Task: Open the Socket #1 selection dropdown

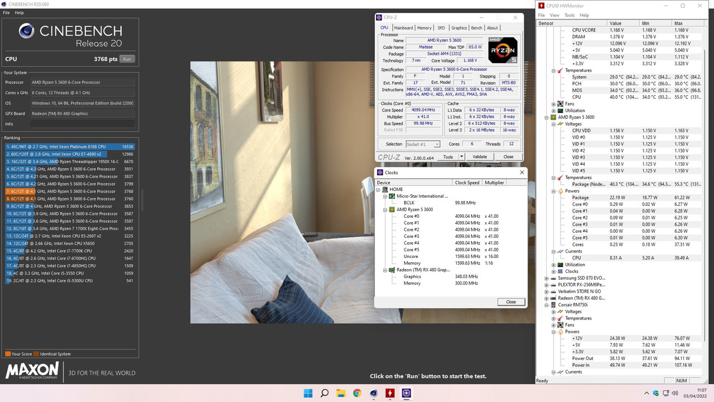Action: point(423,144)
